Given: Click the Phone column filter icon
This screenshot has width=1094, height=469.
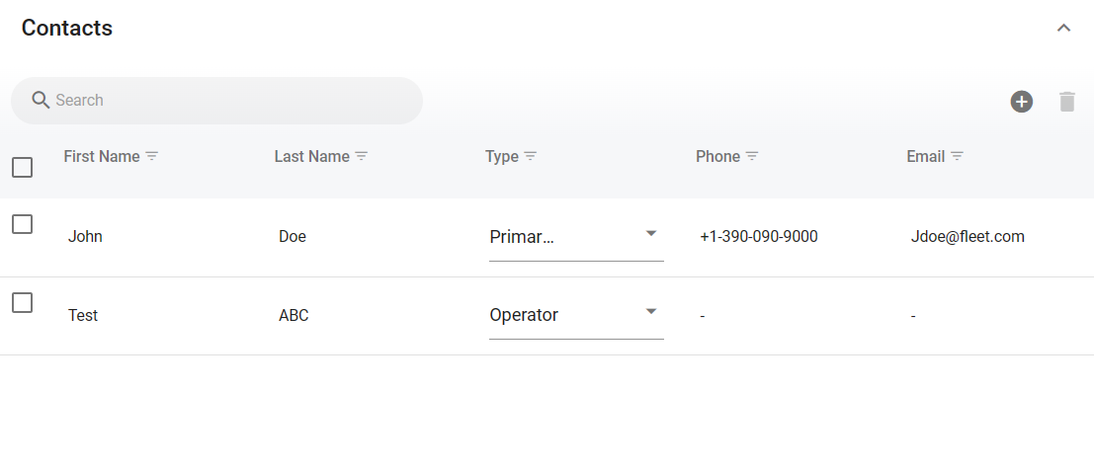Looking at the screenshot, I should [752, 157].
